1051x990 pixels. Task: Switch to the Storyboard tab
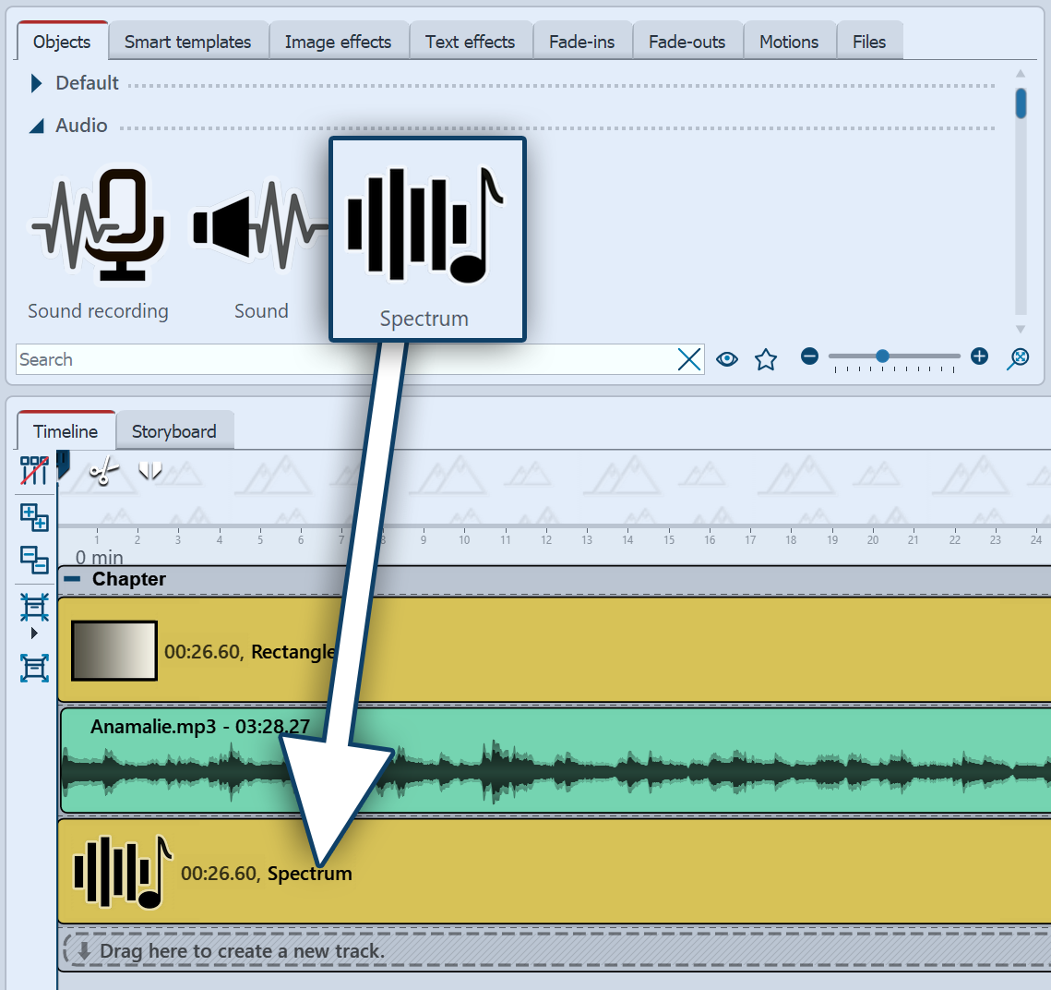click(173, 431)
